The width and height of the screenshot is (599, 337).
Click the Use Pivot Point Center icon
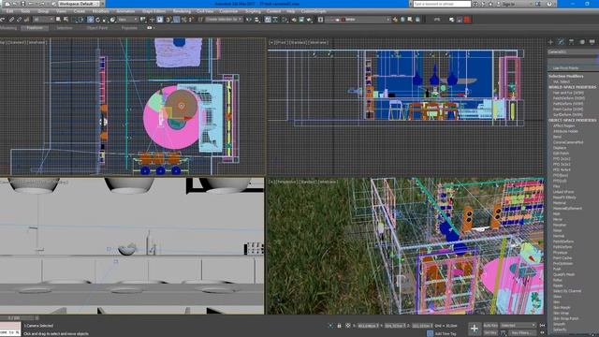(x=142, y=20)
